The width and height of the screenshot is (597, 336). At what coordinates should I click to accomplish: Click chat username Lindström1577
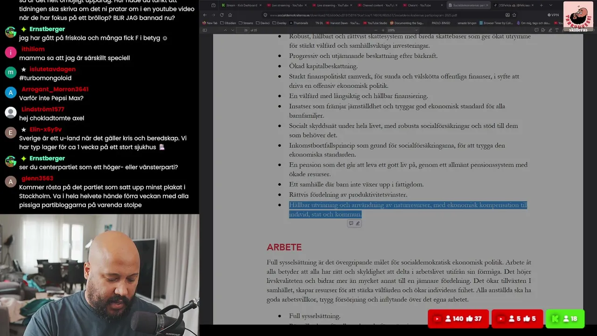click(43, 109)
